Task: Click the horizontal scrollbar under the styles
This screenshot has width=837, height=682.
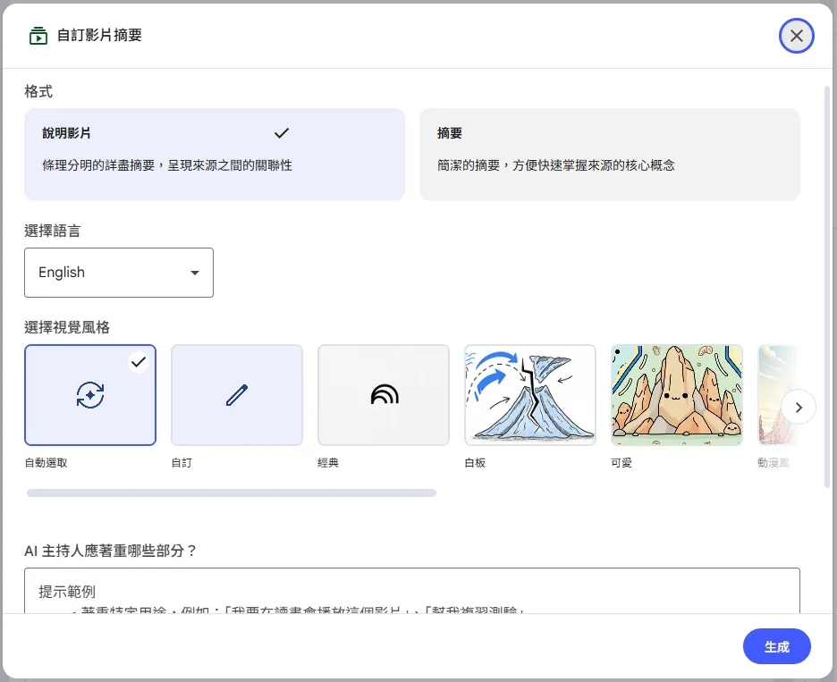Action: [231, 493]
